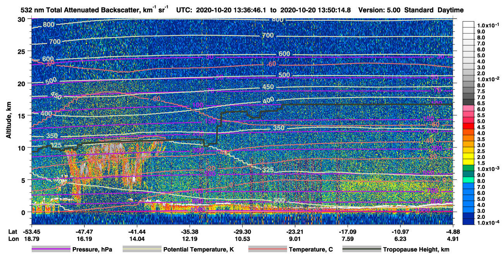
Task: Click the dark blue colorbar swatch at 1.0x10-4
Action: click(x=469, y=222)
